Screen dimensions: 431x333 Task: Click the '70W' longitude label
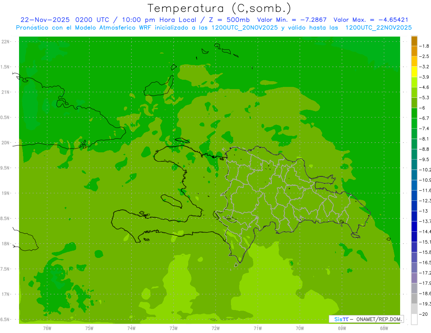coord(300,328)
